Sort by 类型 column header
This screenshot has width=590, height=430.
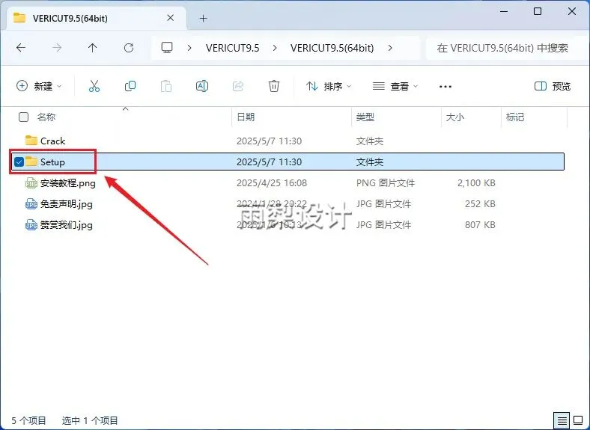pos(365,117)
